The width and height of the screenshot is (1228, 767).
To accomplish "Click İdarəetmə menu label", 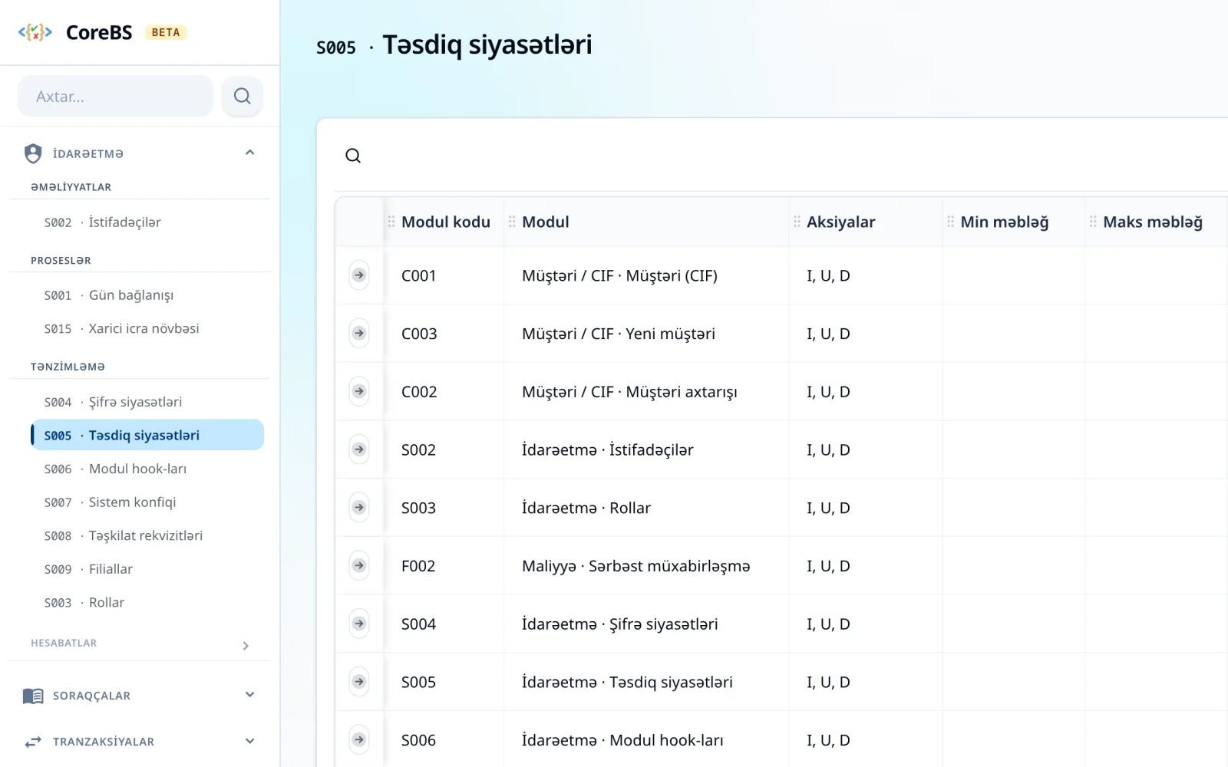I will pyautogui.click(x=88, y=153).
